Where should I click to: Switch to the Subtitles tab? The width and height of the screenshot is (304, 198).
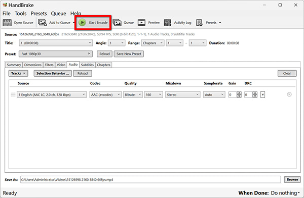pyautogui.click(x=87, y=65)
